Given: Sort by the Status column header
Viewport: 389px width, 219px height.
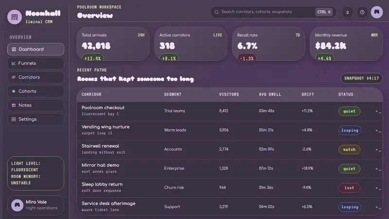Looking at the screenshot, I should pos(346,94).
